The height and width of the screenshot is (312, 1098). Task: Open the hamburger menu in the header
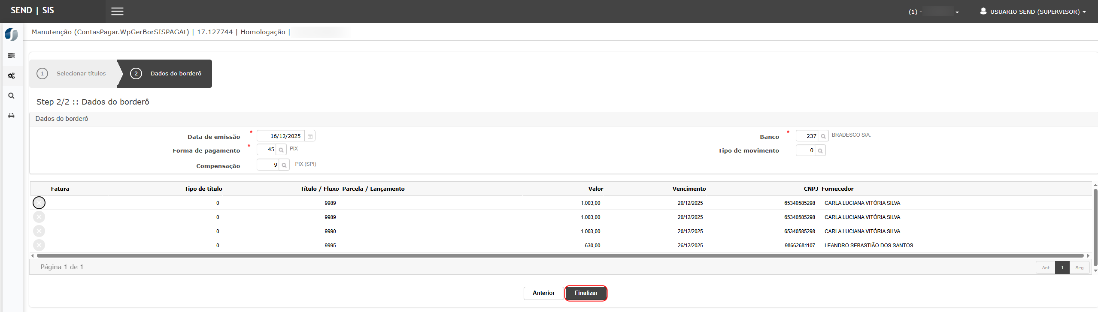coord(117,12)
